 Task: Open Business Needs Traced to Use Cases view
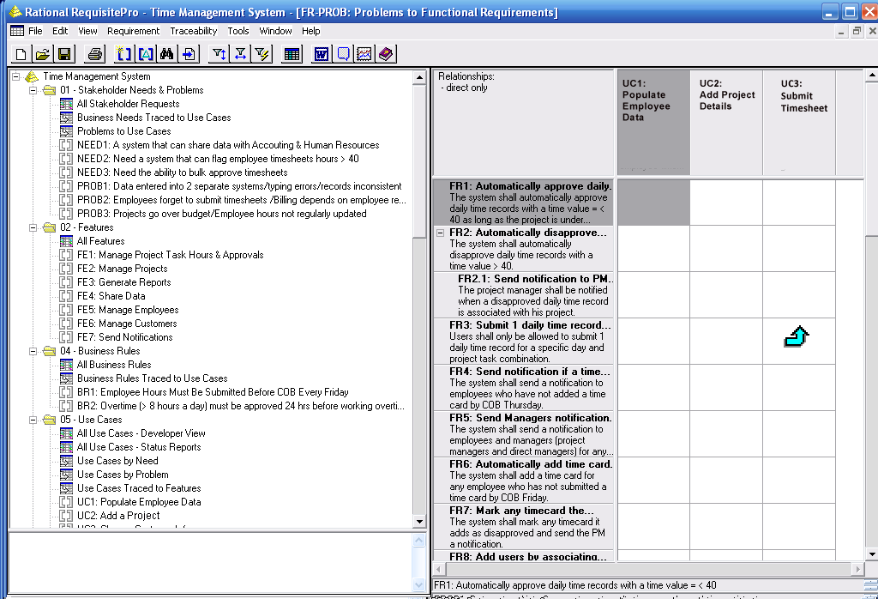(x=154, y=118)
